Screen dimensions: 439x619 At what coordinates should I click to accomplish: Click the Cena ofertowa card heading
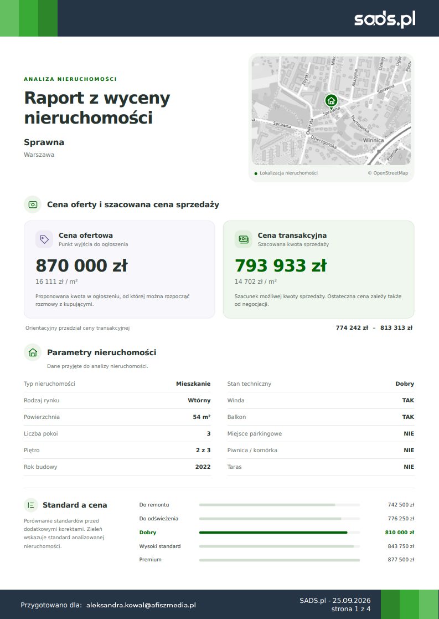[x=86, y=236]
